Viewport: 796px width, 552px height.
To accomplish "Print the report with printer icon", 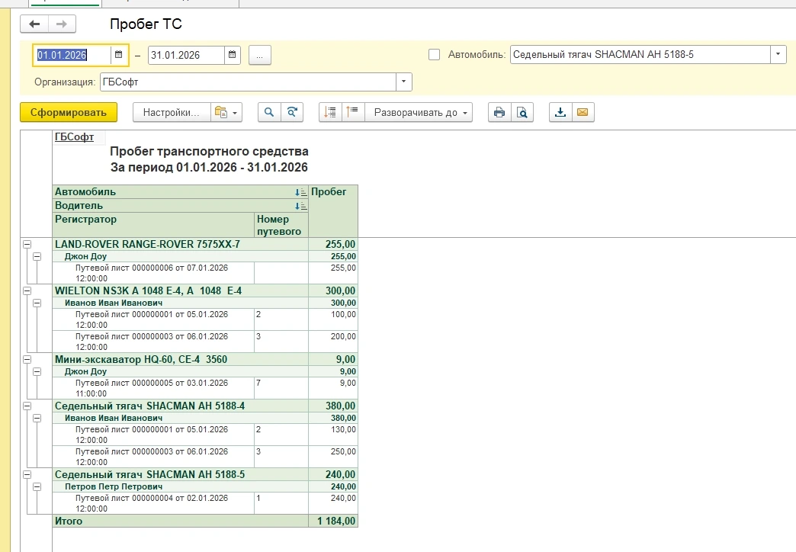I will click(x=499, y=112).
